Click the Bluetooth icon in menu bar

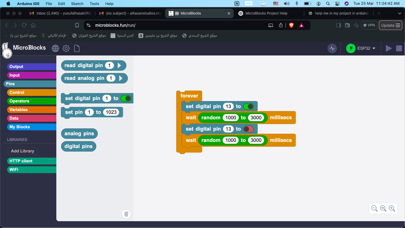click(296, 4)
